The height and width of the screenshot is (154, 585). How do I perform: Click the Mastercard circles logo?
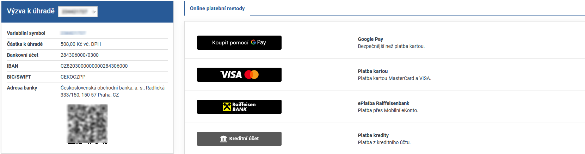[x=252, y=75]
